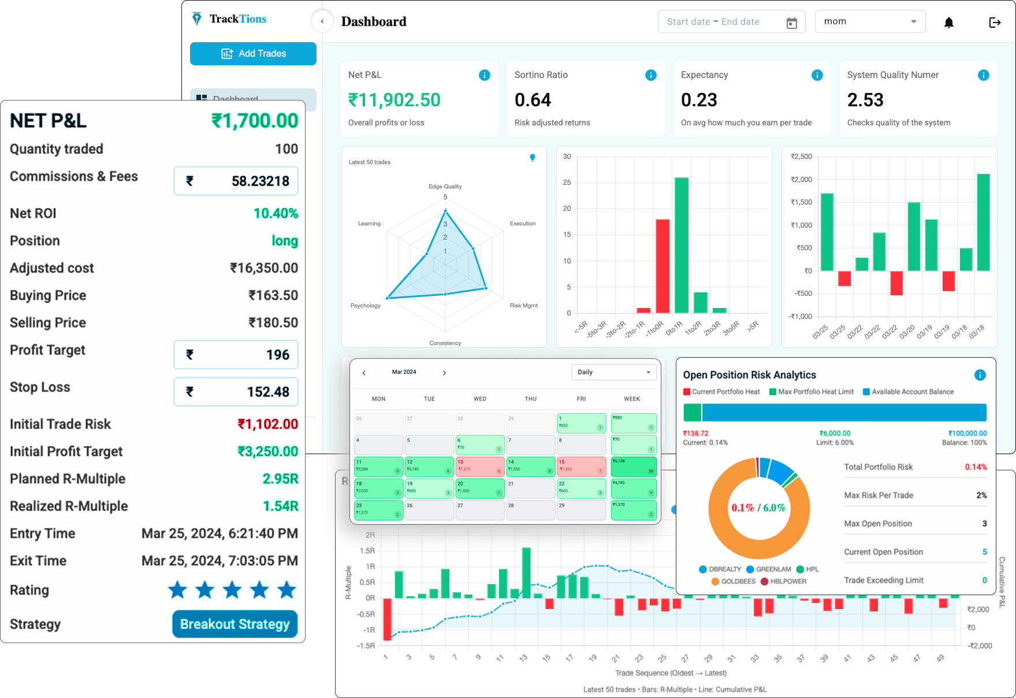The image size is (1016, 698).
Task: Go to next month in calendar
Action: [444, 373]
